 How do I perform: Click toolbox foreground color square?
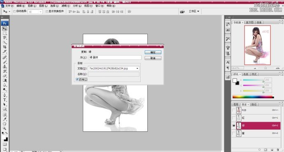pos(4,137)
